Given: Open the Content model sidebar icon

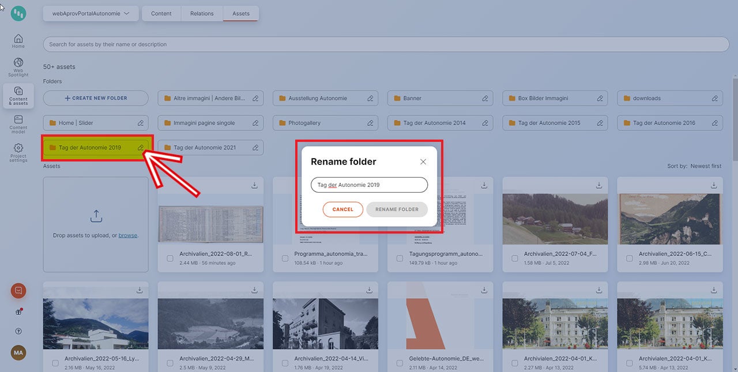Looking at the screenshot, I should click(18, 122).
